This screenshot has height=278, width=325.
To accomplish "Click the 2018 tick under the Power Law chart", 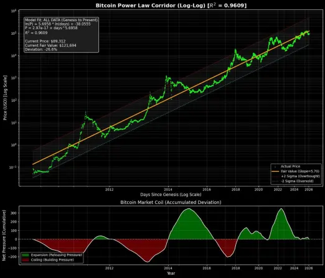I will [x=235, y=190].
